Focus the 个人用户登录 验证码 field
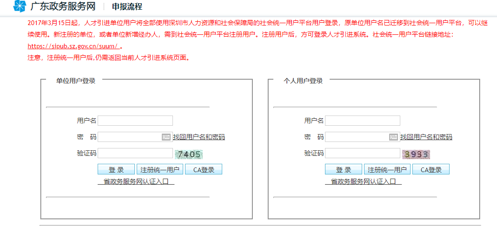Screen dimensions: 497x238 tap(363, 153)
